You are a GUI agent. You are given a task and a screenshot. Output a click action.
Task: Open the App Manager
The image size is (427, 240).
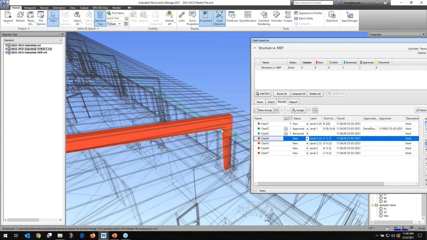click(350, 17)
